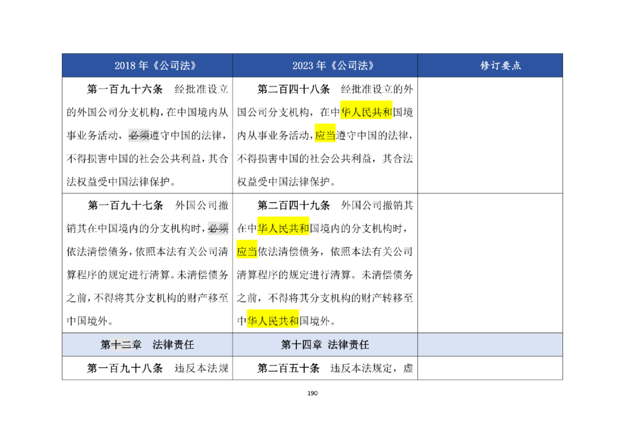Select the 第一百九十七条 article heading

pos(125,205)
